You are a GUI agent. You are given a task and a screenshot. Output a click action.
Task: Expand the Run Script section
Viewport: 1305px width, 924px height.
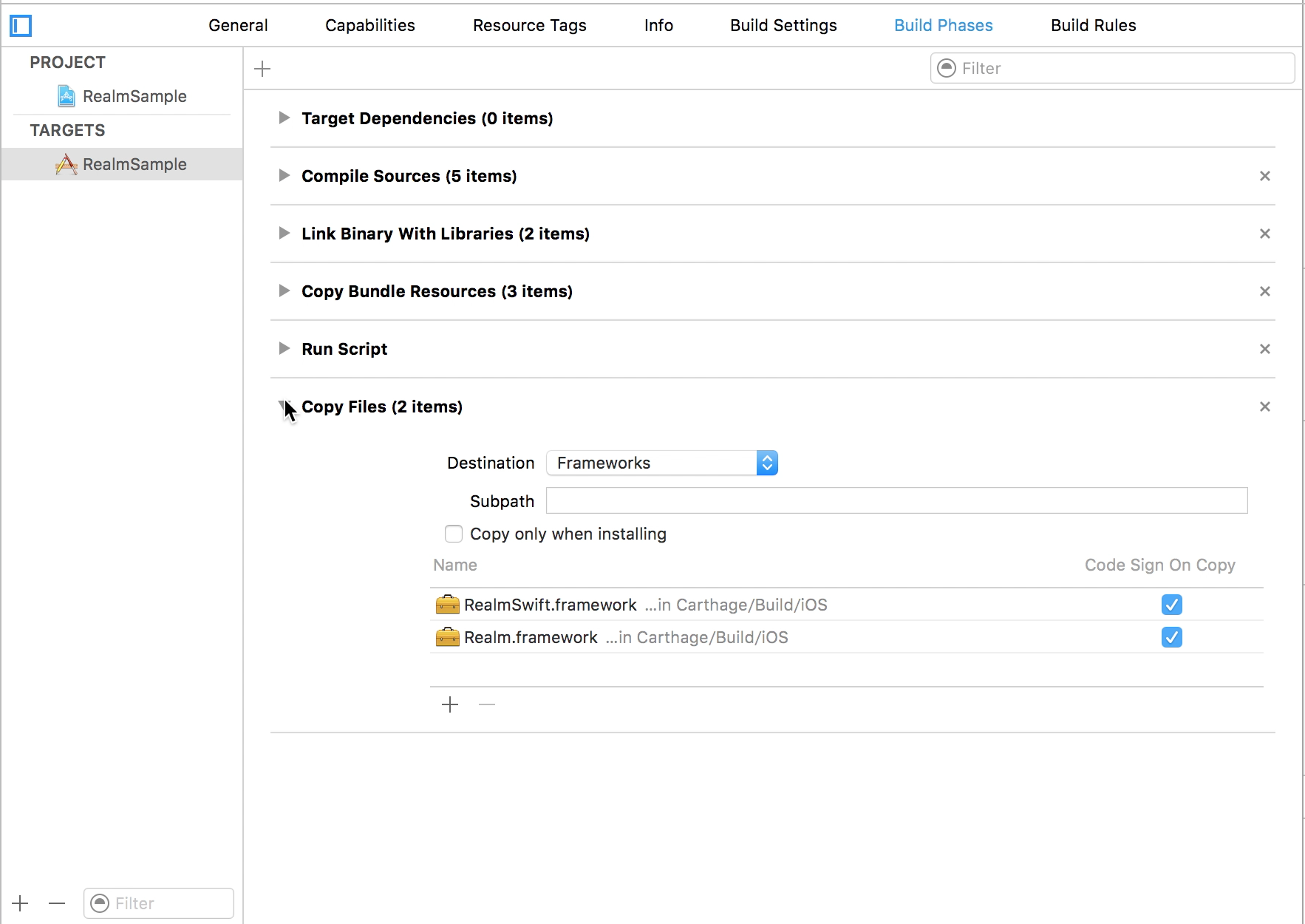point(284,349)
